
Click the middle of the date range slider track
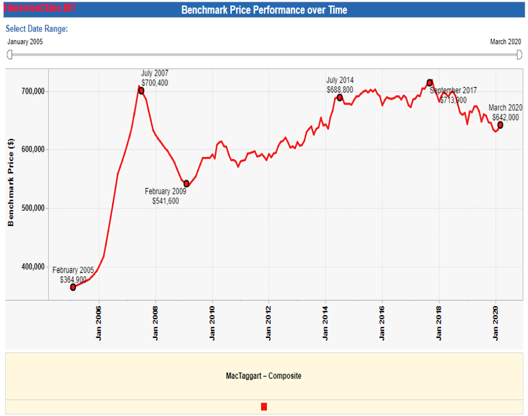click(x=264, y=54)
